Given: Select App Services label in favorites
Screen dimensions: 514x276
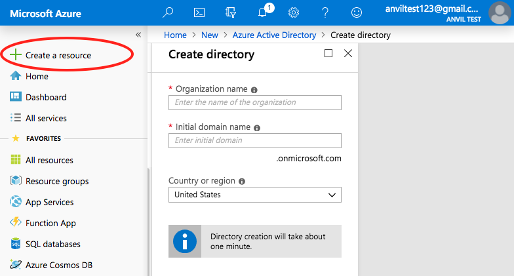Looking at the screenshot, I should click(x=50, y=202).
